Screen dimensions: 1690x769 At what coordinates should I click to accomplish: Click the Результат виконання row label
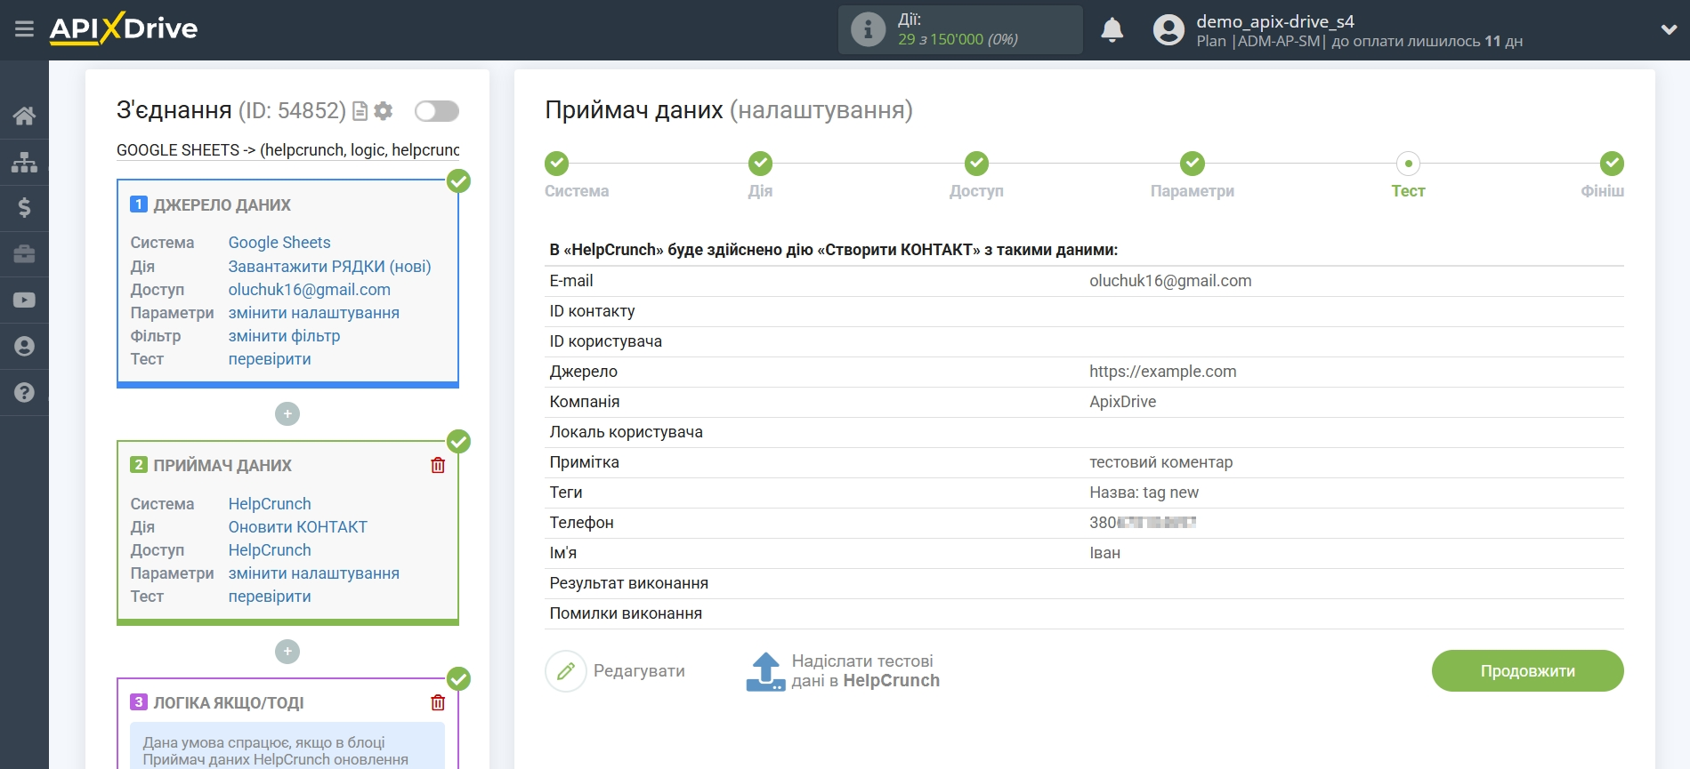[x=629, y=583]
